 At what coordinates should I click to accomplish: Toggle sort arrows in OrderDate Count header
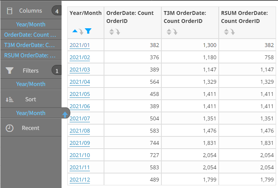click(112, 32)
